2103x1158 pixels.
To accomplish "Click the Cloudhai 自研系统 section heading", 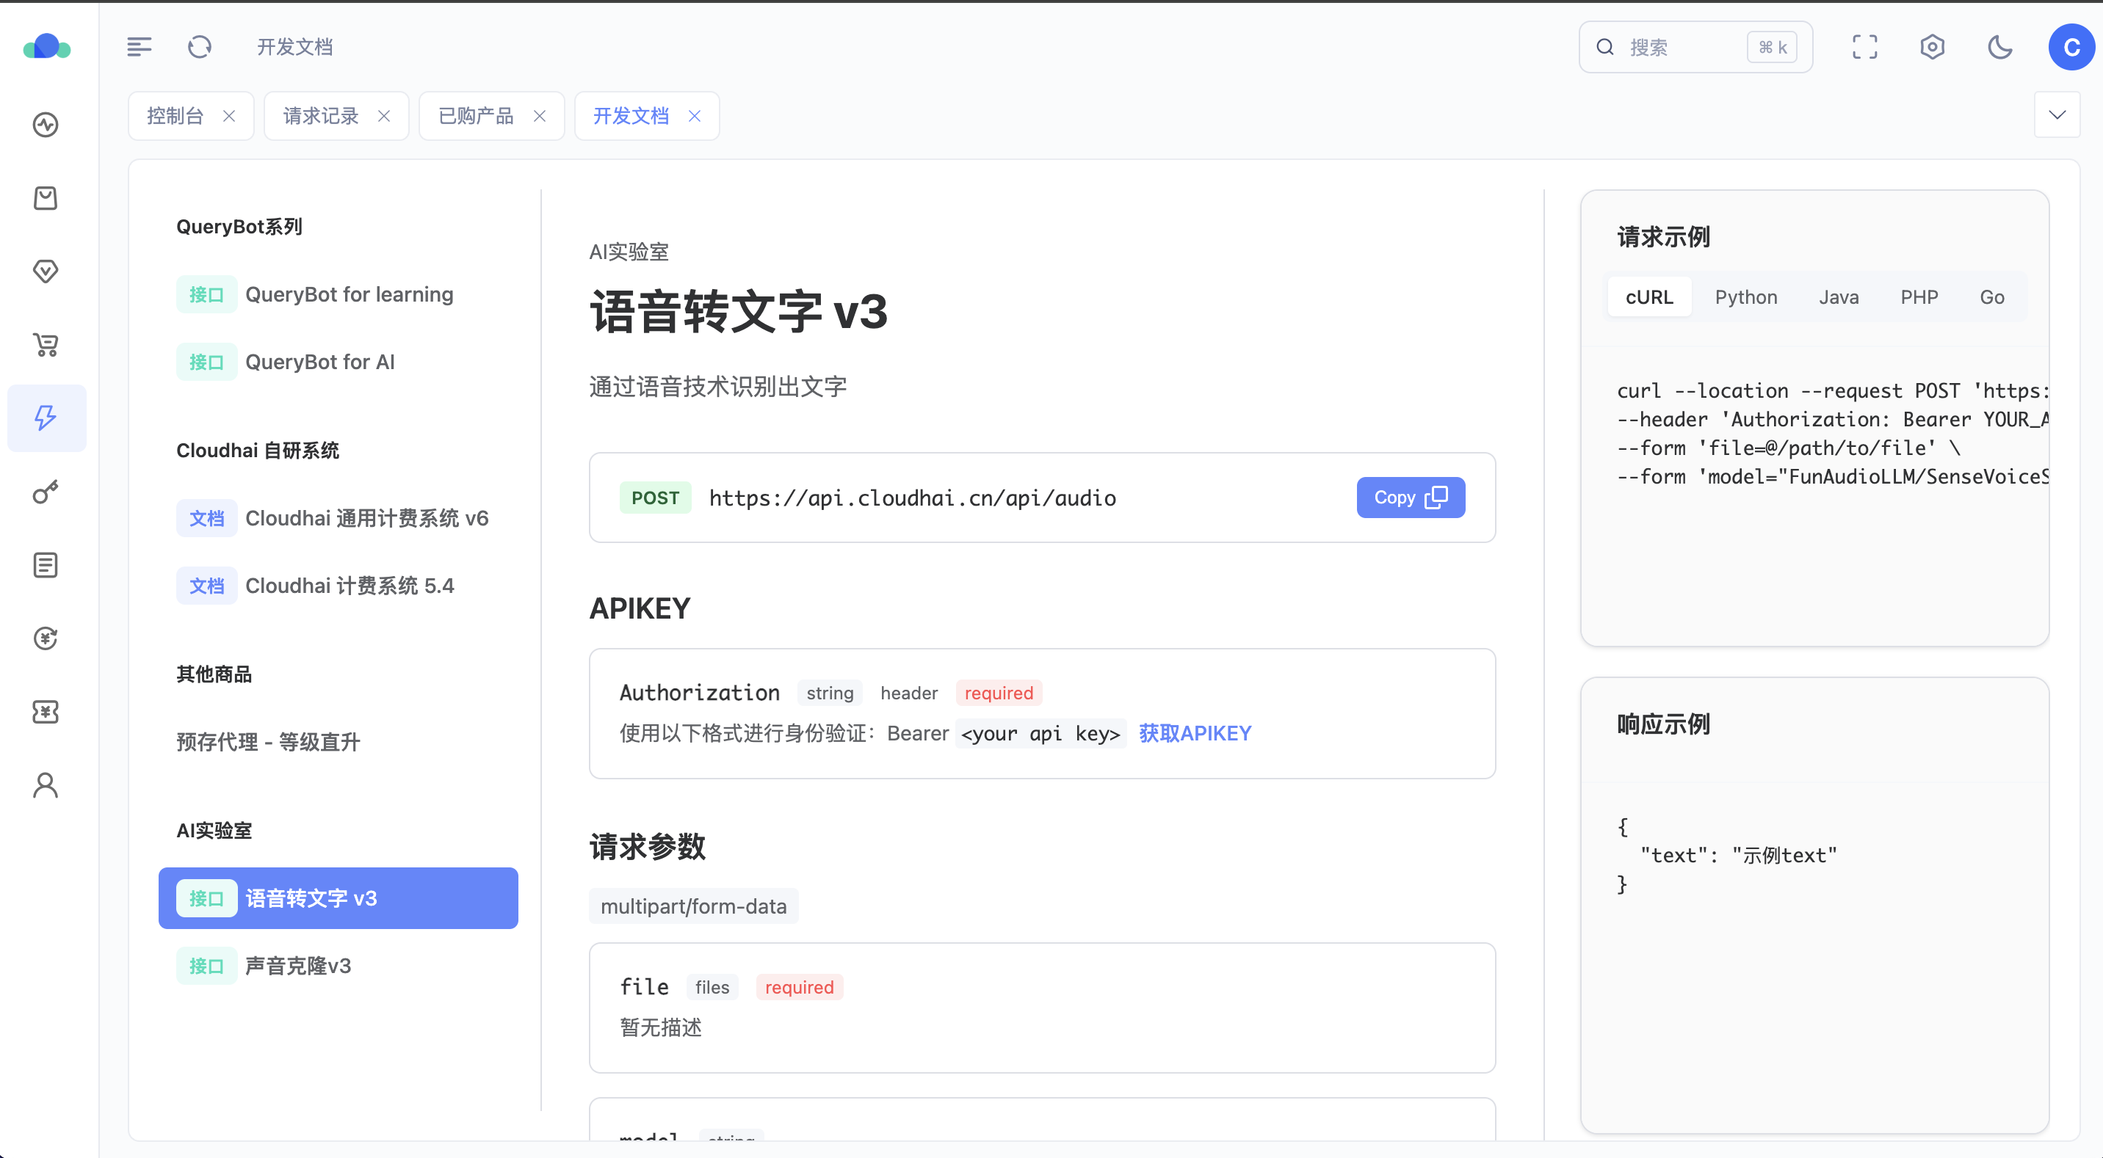I will point(257,451).
